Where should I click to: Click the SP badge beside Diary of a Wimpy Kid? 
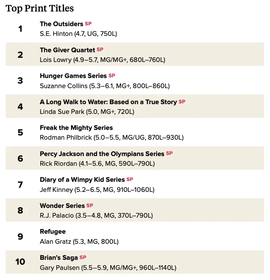tap(130, 179)
